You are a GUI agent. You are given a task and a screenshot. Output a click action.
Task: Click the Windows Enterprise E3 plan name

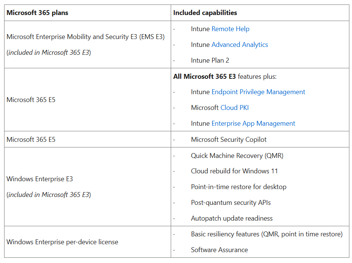[x=40, y=179]
